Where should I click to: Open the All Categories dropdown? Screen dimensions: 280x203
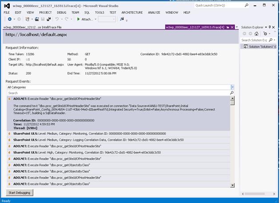(x=232, y=87)
